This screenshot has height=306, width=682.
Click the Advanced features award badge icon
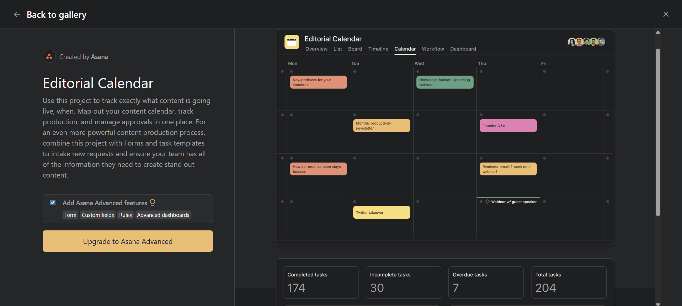(x=153, y=203)
